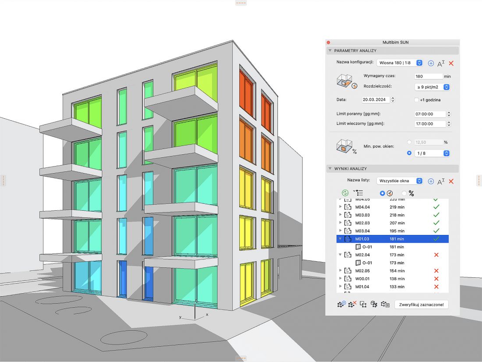
Task: Select the 1 / 8 ratio radio button
Action: 409,153
